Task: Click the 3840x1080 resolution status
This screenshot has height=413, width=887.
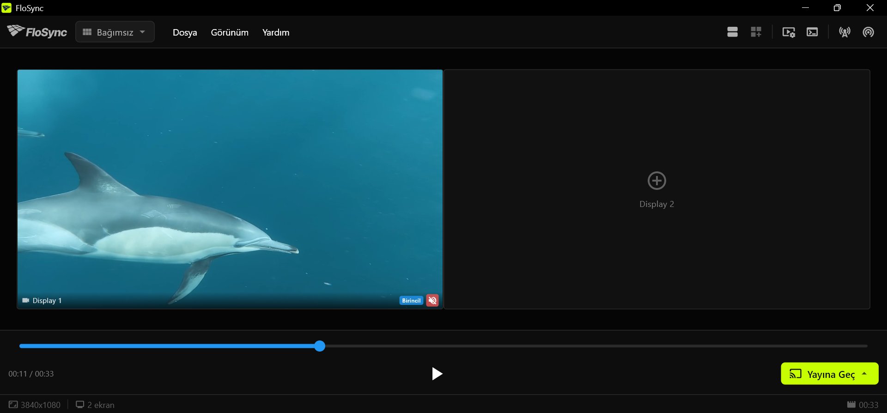Action: (x=35, y=405)
